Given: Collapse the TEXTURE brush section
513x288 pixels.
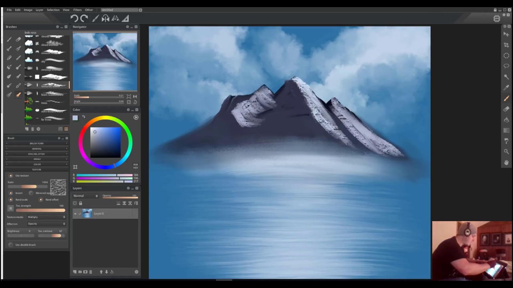Looking at the screenshot, I should coord(36,170).
